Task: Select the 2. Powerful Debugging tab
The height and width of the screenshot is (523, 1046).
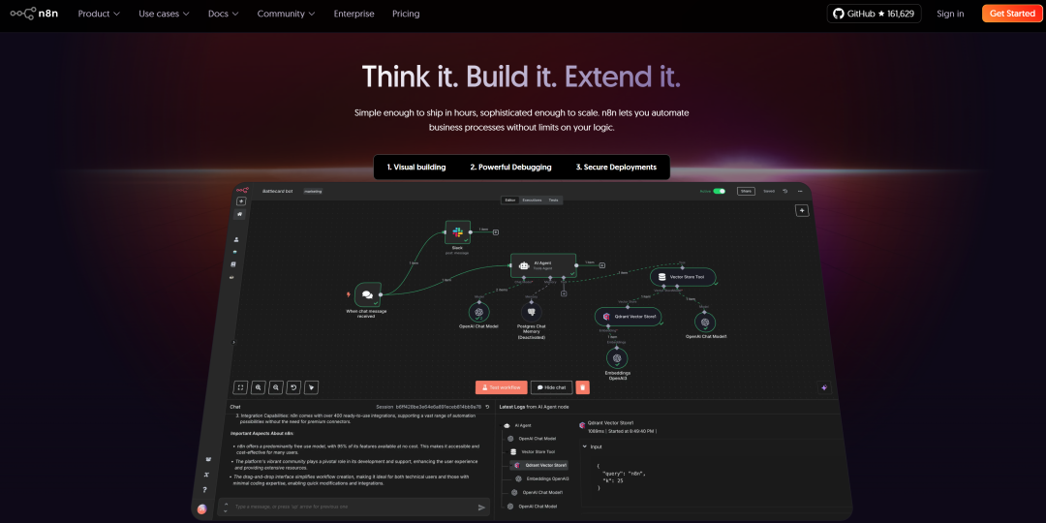Action: [x=510, y=168]
